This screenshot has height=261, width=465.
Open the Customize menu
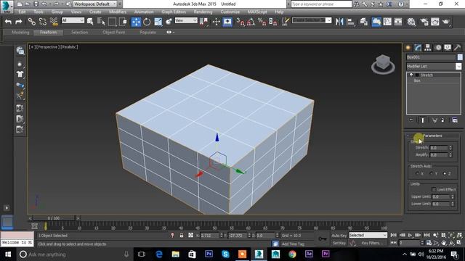point(230,12)
